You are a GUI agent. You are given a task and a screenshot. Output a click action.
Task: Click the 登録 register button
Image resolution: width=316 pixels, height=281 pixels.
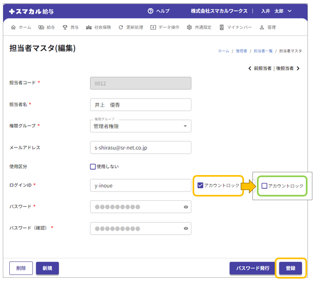click(290, 268)
